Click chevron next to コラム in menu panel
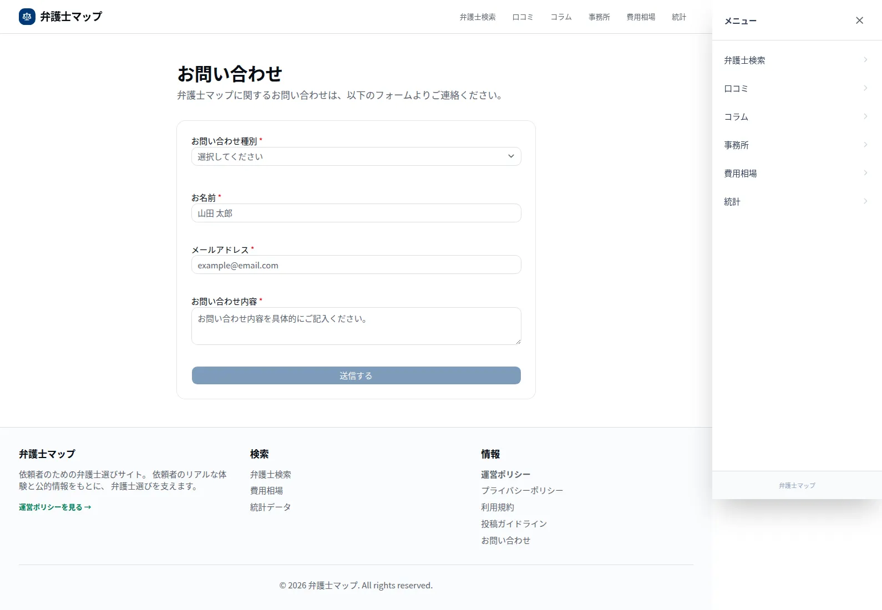The height and width of the screenshot is (610, 882). [865, 116]
